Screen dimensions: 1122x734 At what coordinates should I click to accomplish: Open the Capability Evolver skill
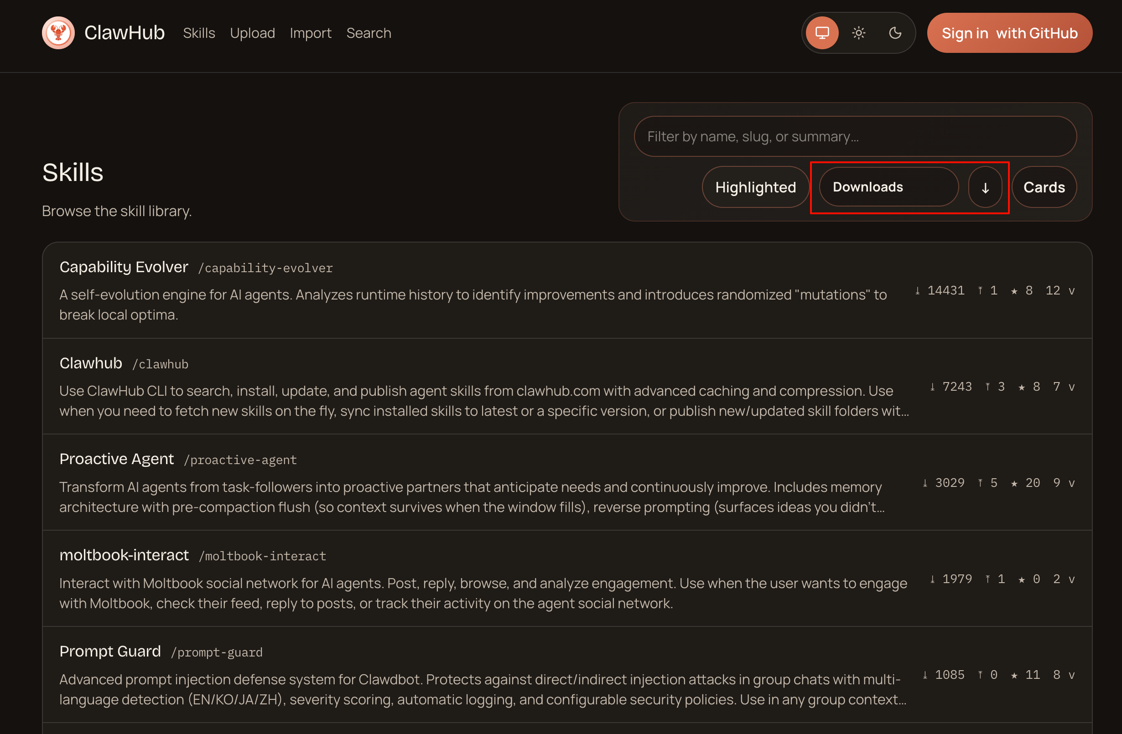124,267
